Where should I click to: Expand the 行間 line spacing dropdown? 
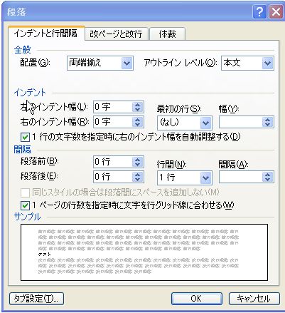(205, 178)
